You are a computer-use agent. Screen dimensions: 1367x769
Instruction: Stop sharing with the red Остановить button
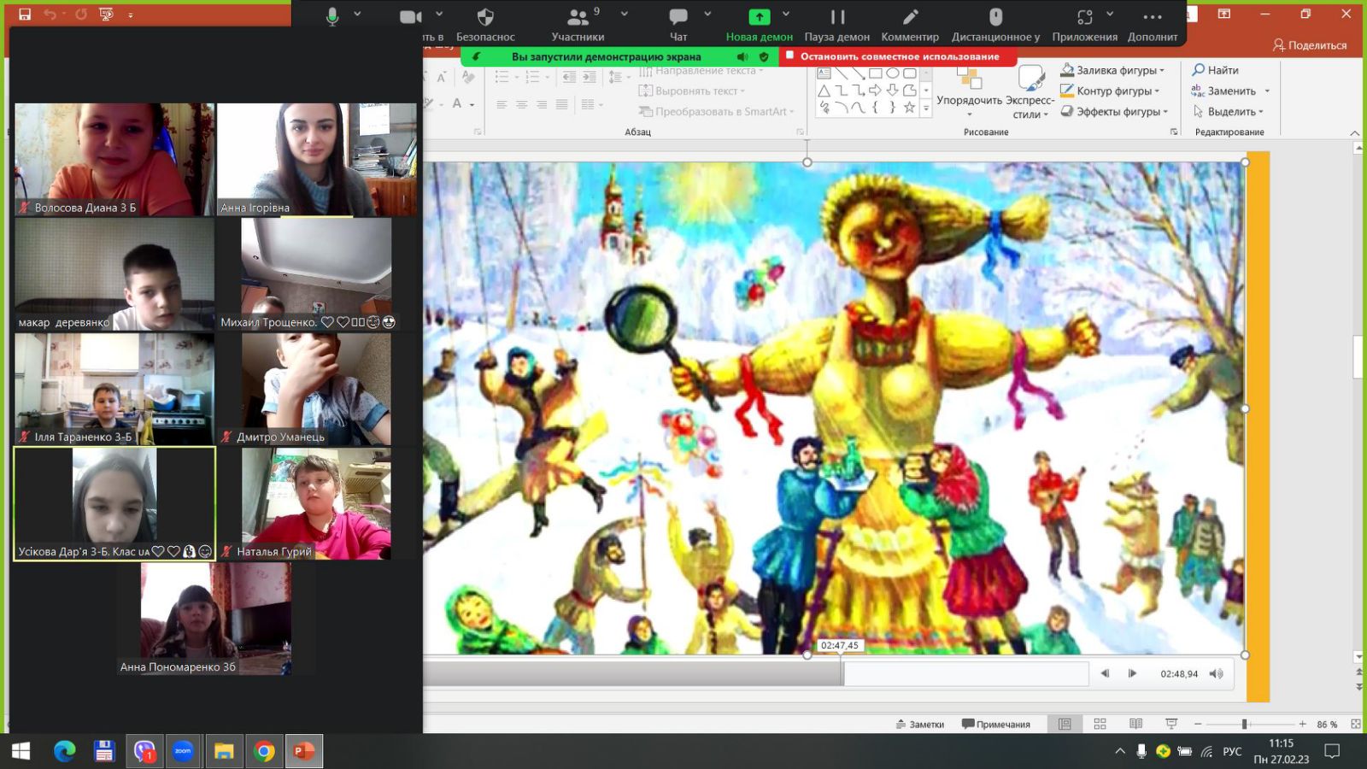pyautogui.click(x=899, y=56)
